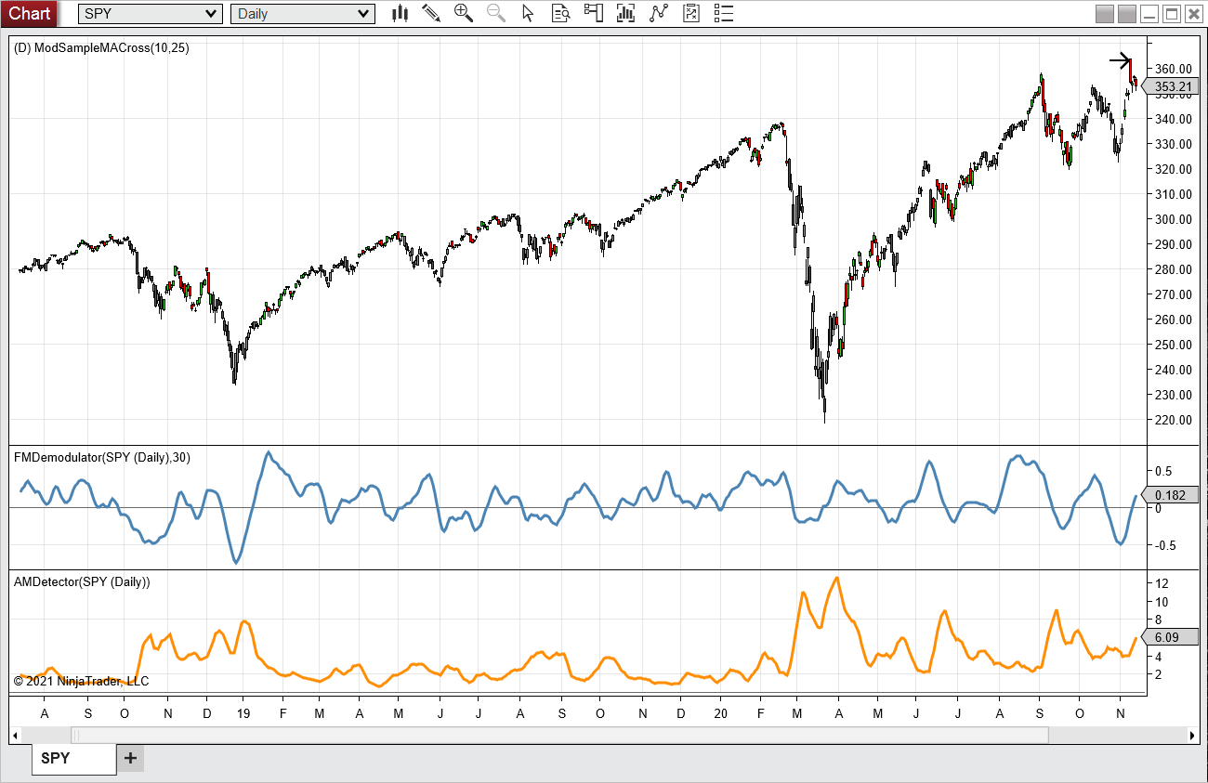Image resolution: width=1208 pixels, height=783 pixels.
Task: Open the data series icon
Action: click(x=625, y=13)
